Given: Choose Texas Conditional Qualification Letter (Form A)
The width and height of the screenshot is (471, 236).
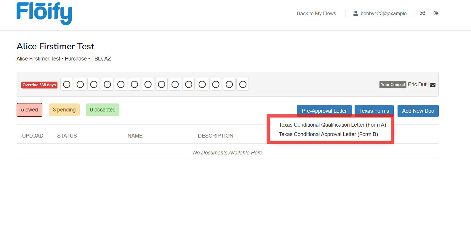Looking at the screenshot, I should (x=332, y=125).
